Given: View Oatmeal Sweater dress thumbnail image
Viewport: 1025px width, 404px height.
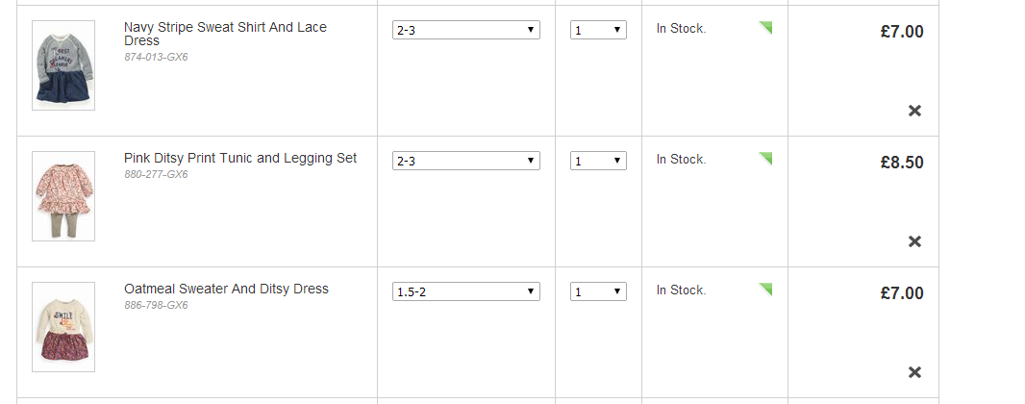Looking at the screenshot, I should point(63,327).
